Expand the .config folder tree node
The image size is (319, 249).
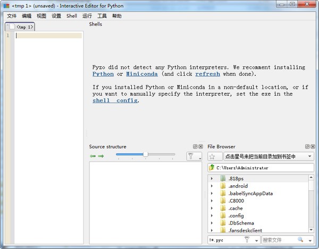pyautogui.click(x=212, y=216)
